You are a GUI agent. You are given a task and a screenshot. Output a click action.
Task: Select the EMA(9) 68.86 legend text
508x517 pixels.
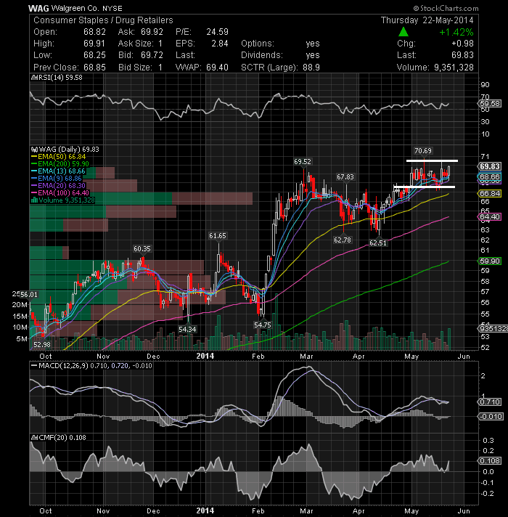pyautogui.click(x=60, y=179)
